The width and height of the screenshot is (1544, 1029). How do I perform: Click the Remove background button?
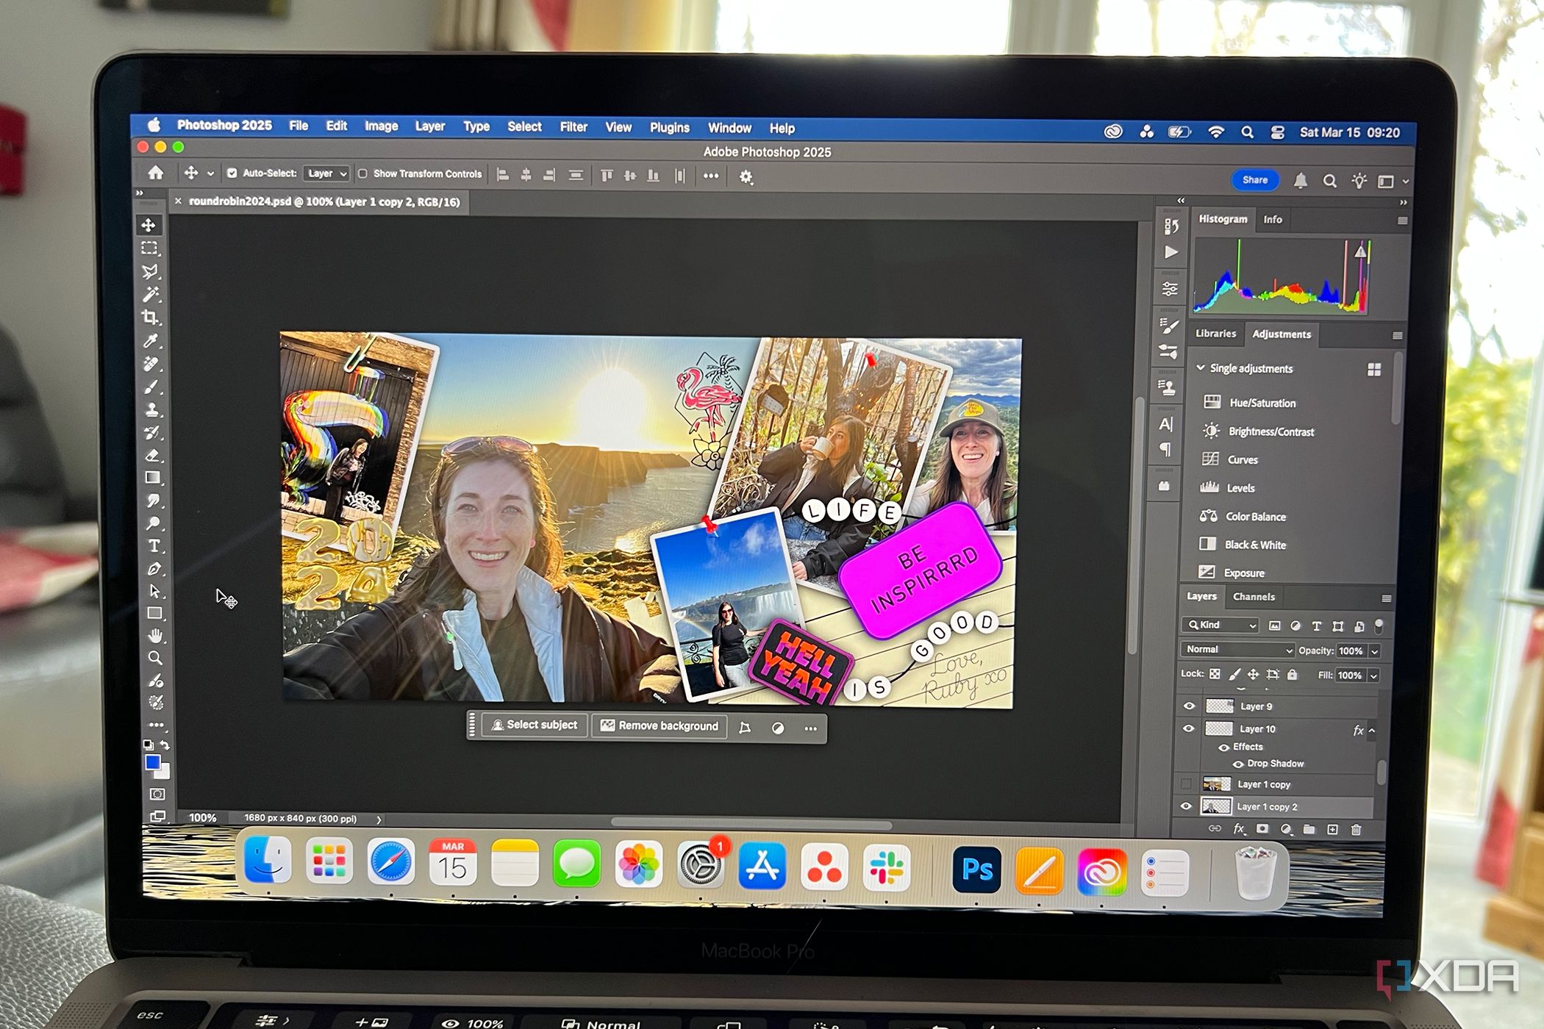point(658,725)
